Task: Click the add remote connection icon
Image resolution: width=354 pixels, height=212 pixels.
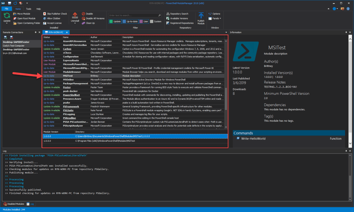Action: tap(6, 37)
